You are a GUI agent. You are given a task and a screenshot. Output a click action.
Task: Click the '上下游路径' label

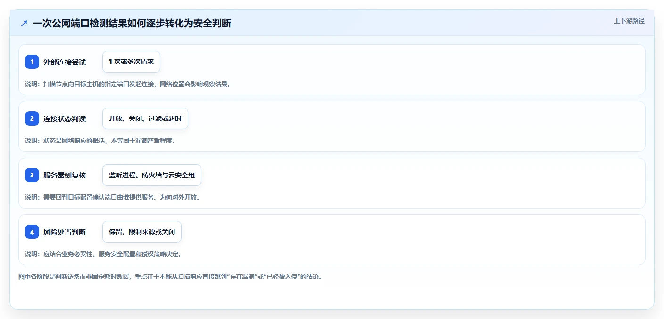629,21
